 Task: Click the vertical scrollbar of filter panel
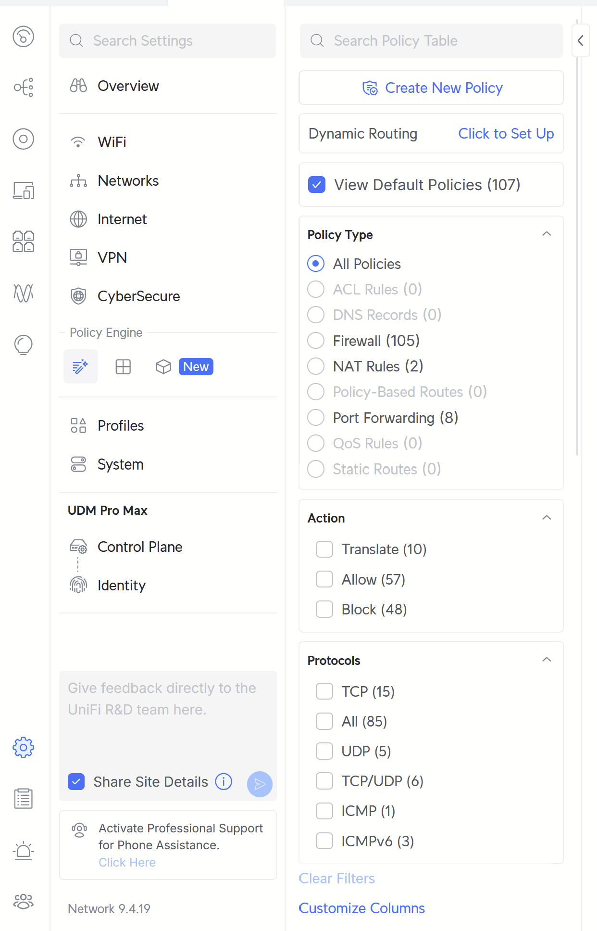pyautogui.click(x=577, y=241)
